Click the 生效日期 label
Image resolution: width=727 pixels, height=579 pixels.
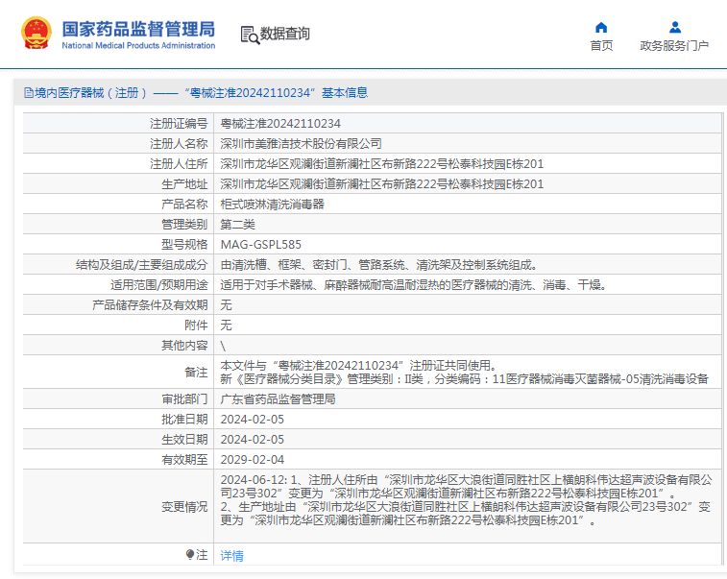184,440
